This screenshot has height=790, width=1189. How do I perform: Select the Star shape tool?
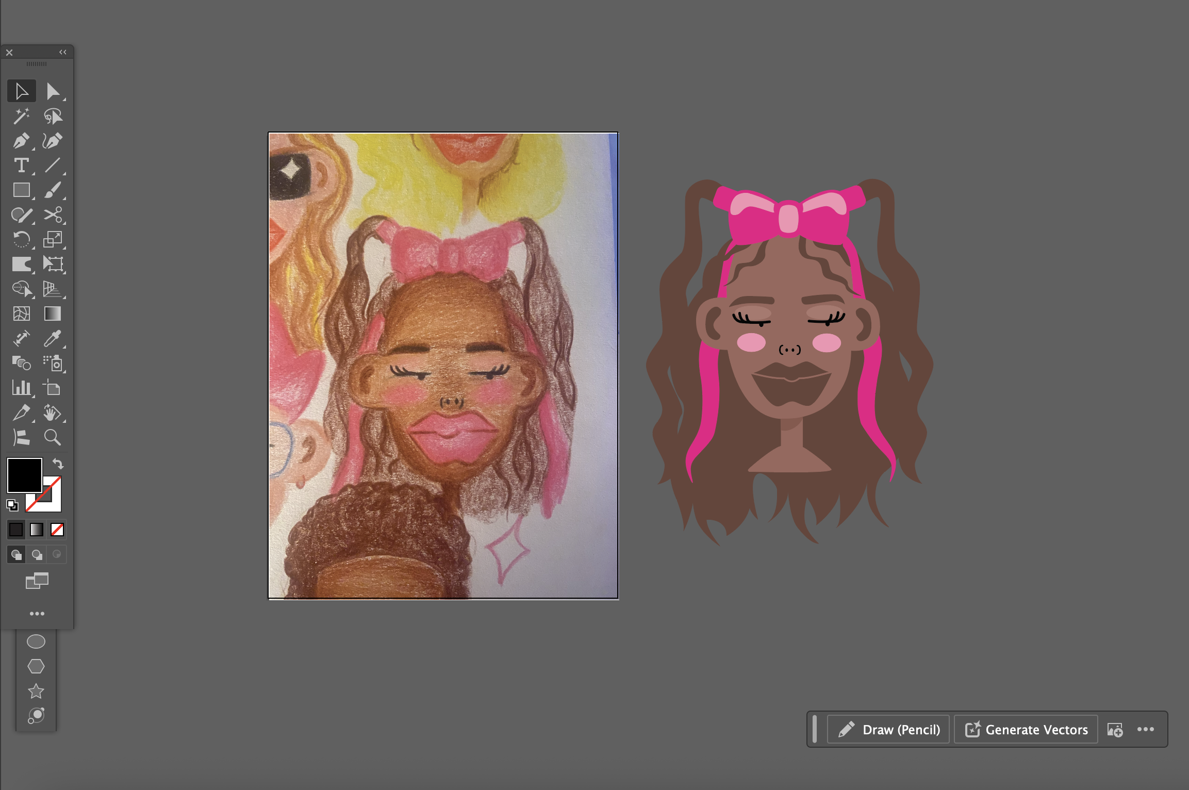36,691
